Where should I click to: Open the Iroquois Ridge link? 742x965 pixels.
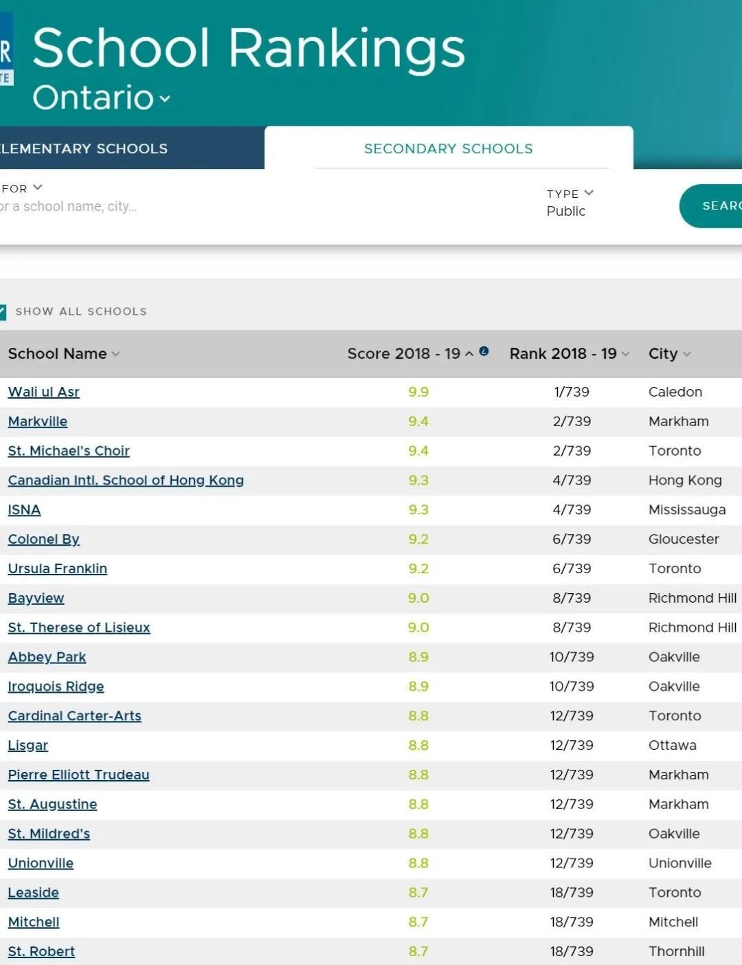coord(56,687)
